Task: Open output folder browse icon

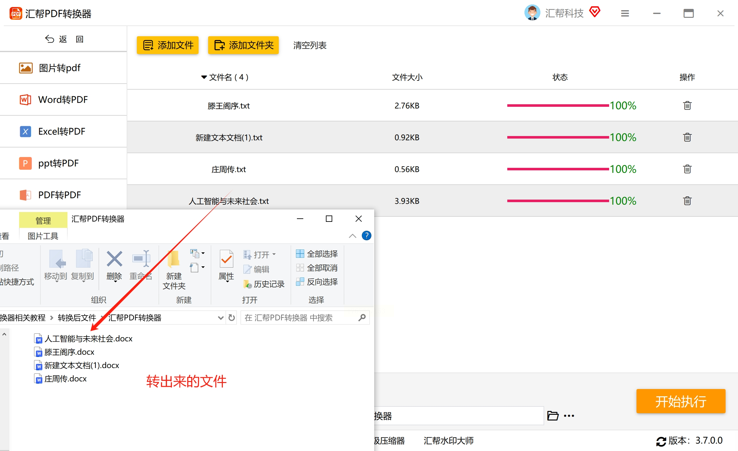Action: pos(553,416)
